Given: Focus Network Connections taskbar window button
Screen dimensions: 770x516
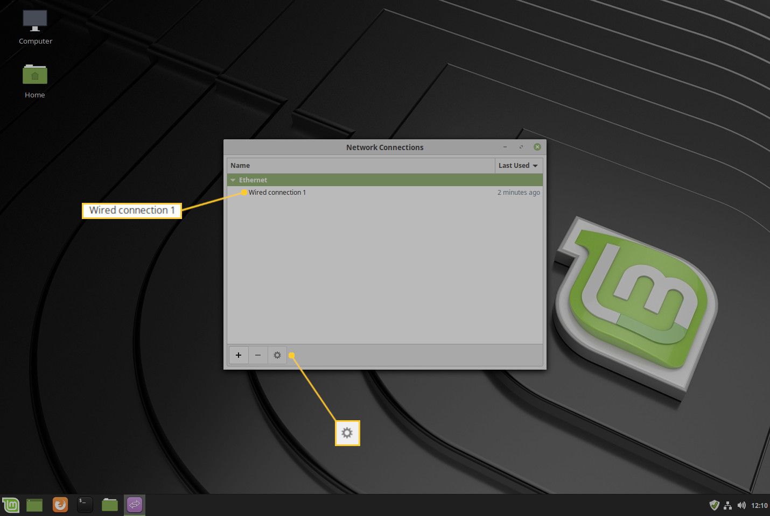Looking at the screenshot, I should tap(135, 505).
